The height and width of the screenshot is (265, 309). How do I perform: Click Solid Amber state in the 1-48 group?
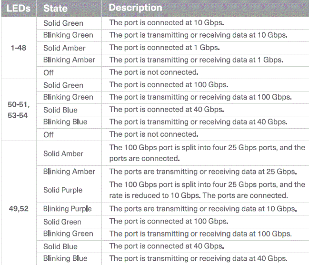click(x=64, y=48)
